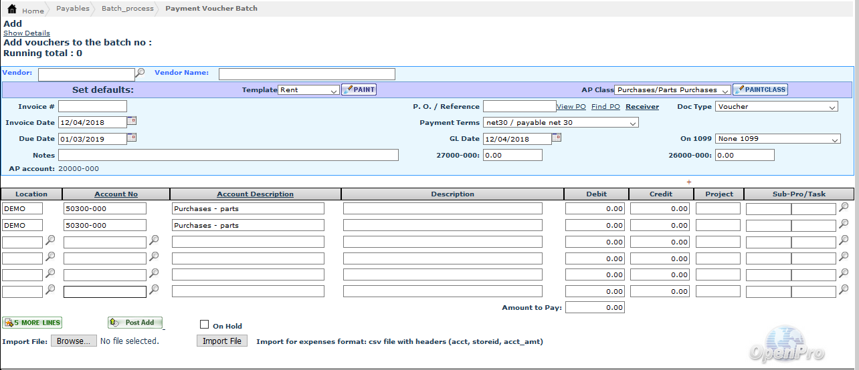The height and width of the screenshot is (370, 859).
Task: Click third row Location lookup magnifier
Action: coord(50,241)
